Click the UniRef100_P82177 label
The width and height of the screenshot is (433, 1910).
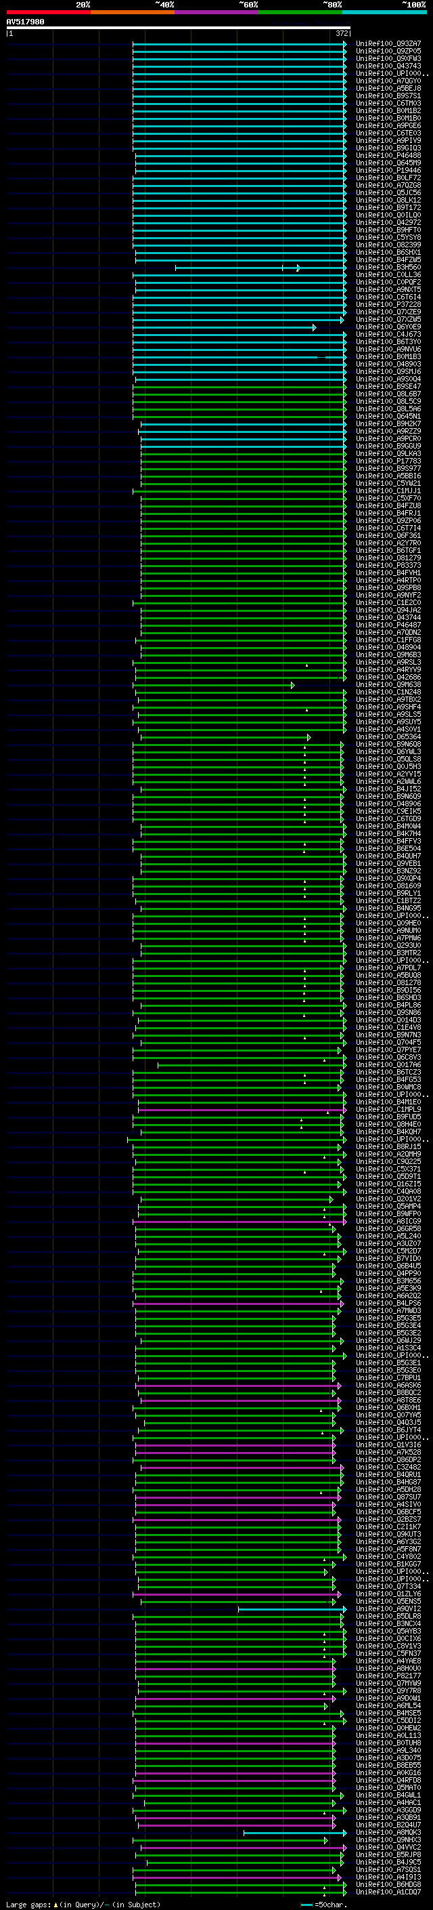[388, 1676]
